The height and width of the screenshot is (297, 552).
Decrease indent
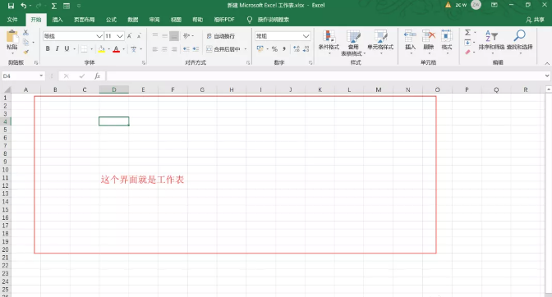point(186,49)
